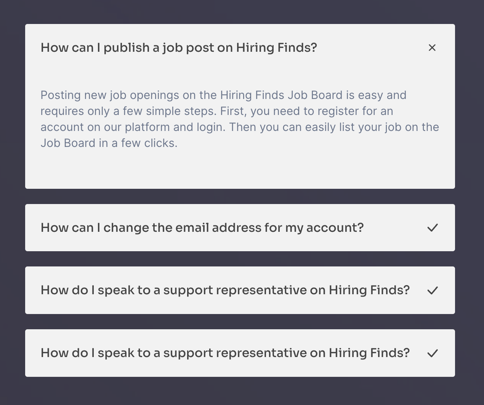
Task: Click "Hiring Finds Job Board" text in the answer
Action: pyautogui.click(x=281, y=95)
